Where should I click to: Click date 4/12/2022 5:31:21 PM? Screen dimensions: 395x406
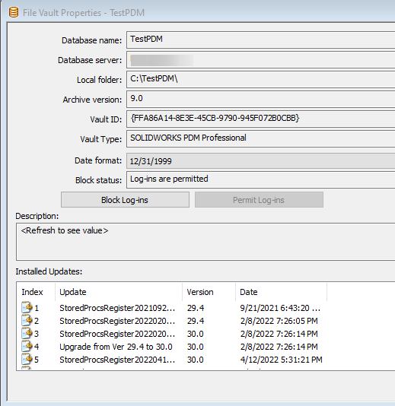pyautogui.click(x=281, y=360)
